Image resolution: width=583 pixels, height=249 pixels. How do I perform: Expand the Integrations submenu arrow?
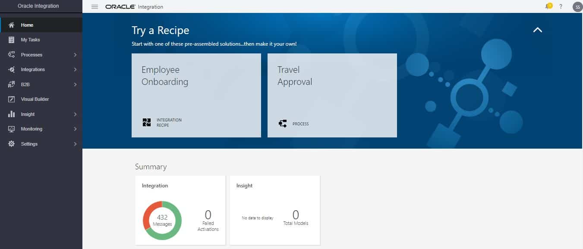(x=75, y=69)
